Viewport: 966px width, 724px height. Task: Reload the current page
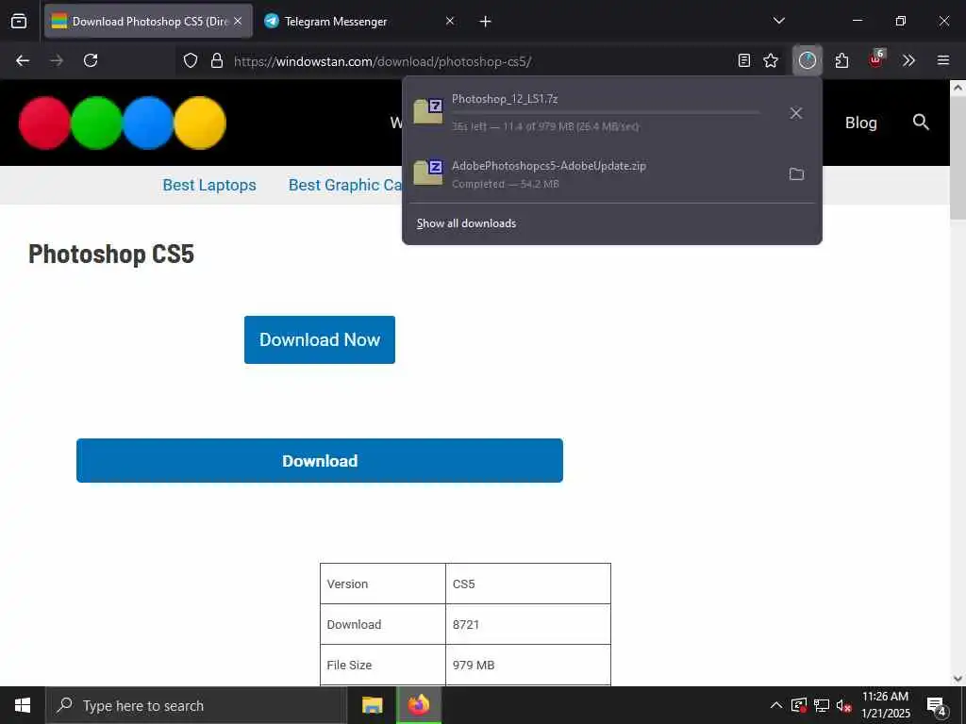coord(91,60)
